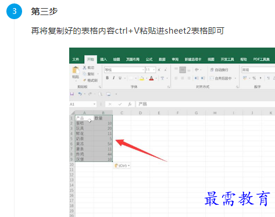Viewport: 275px width, 217px height.
Task: Switch to the Page Layout (页面布局) tab
Action: coord(133,59)
